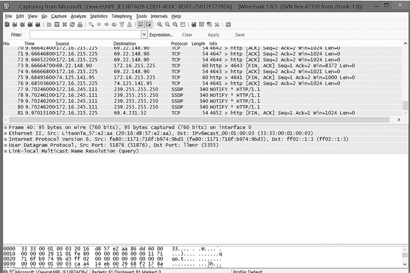Click Profile: Default in status bar
410x273 pixels.
click(248, 271)
